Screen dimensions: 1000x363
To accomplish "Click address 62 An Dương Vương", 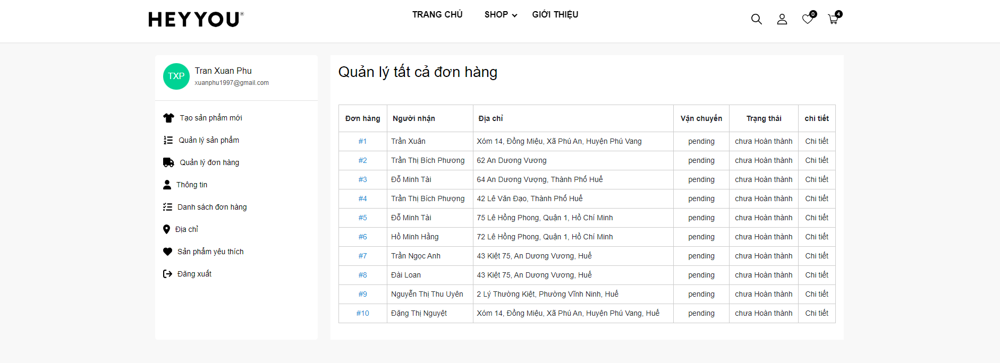I will pos(512,160).
